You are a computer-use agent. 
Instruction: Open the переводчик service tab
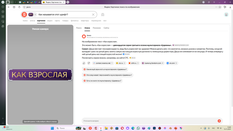coord(96,21)
